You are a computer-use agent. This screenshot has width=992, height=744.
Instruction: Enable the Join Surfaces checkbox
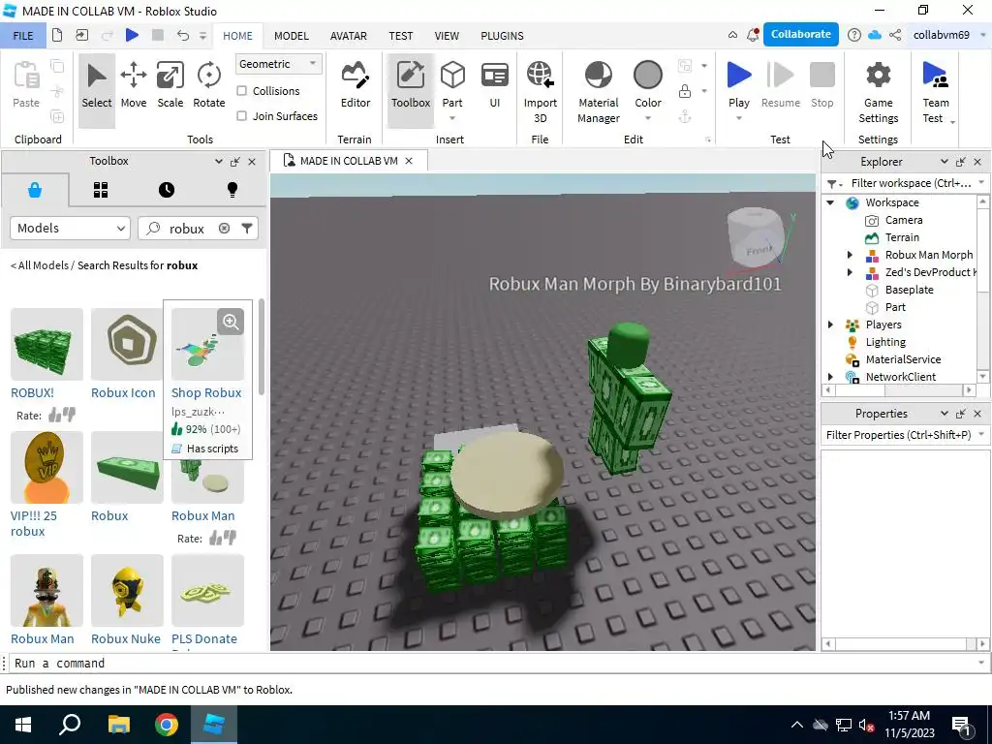[241, 116]
